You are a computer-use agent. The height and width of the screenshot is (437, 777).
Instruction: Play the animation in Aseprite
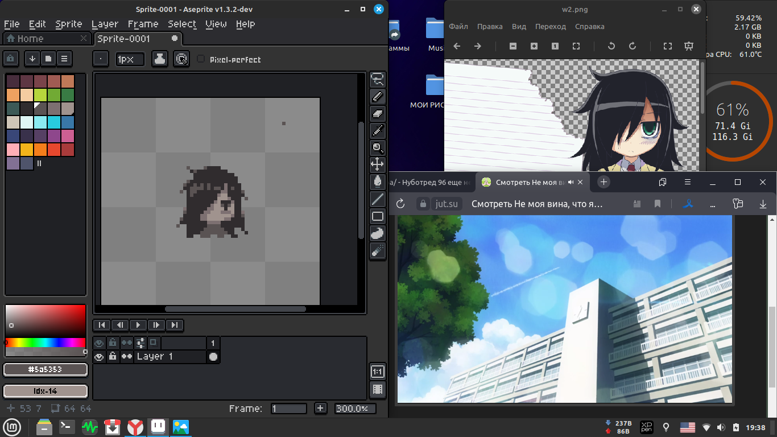point(138,325)
